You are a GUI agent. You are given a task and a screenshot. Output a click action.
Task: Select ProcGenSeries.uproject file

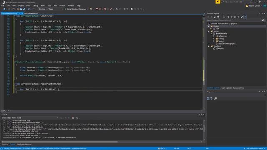(x=227, y=43)
